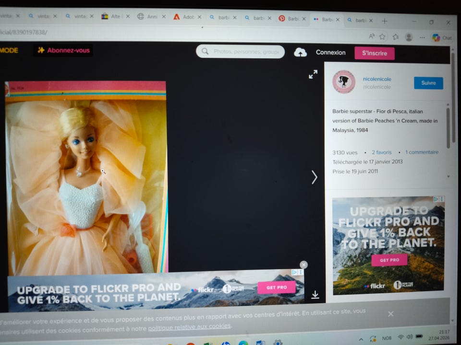Open Copilot Chat in the browser
Screen dimensions: 461x345
click(x=442, y=37)
